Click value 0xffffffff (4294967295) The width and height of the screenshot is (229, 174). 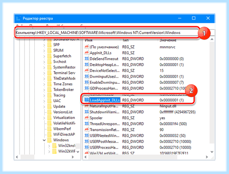pyautogui.click(x=177, y=112)
